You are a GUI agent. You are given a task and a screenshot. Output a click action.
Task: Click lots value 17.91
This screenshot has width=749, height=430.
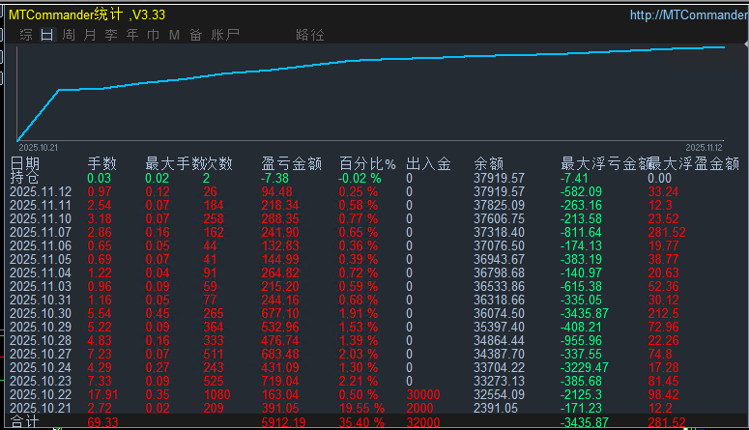pyautogui.click(x=102, y=394)
